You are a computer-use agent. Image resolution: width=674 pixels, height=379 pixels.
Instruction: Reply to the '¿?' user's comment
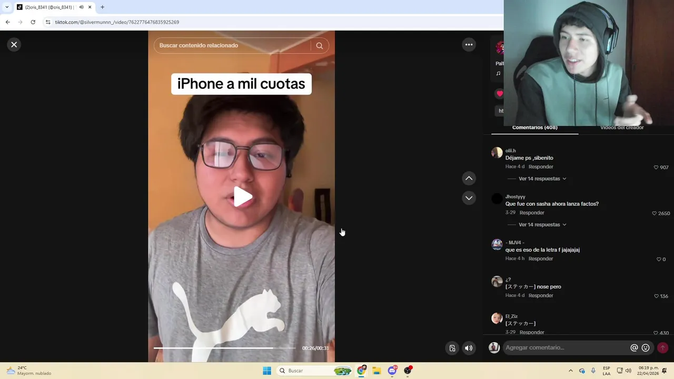(x=541, y=296)
